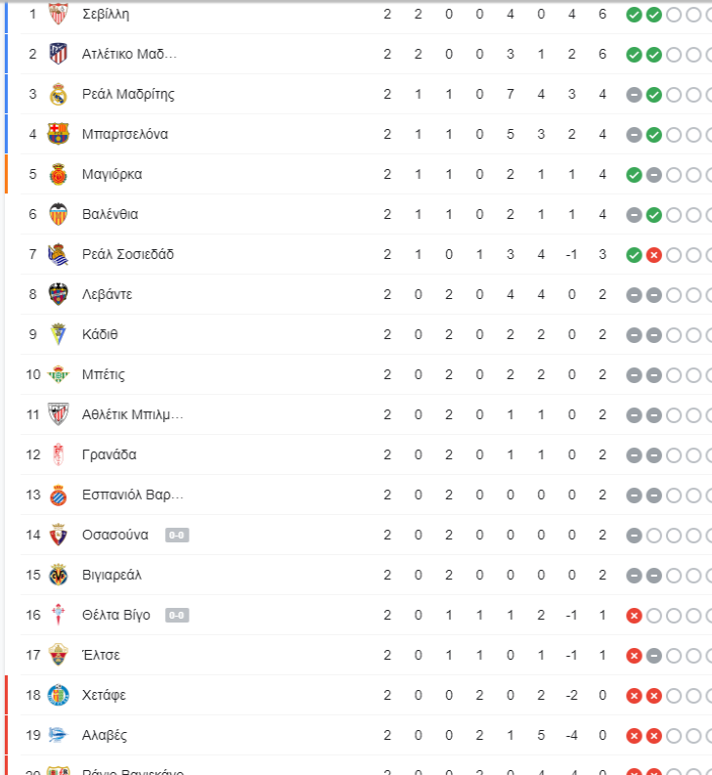Open the Valencia bat crest icon
The image size is (712, 775).
(x=59, y=214)
